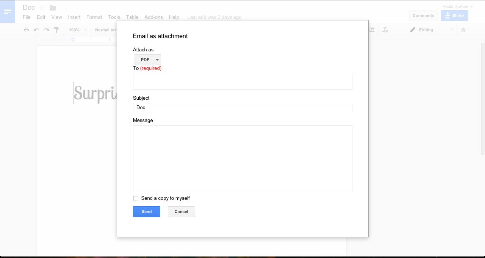Click the Increase indent icon
485x258 pixels.
(x=371, y=30)
